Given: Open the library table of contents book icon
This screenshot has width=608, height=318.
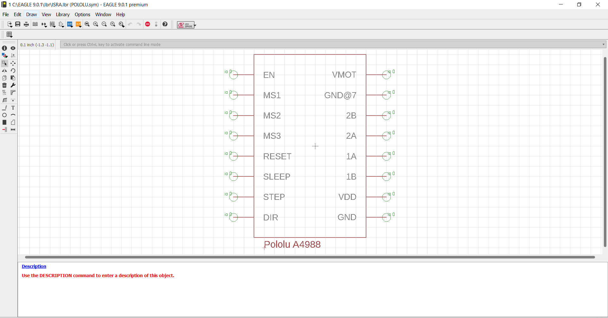Looking at the screenshot, I should [x=35, y=24].
